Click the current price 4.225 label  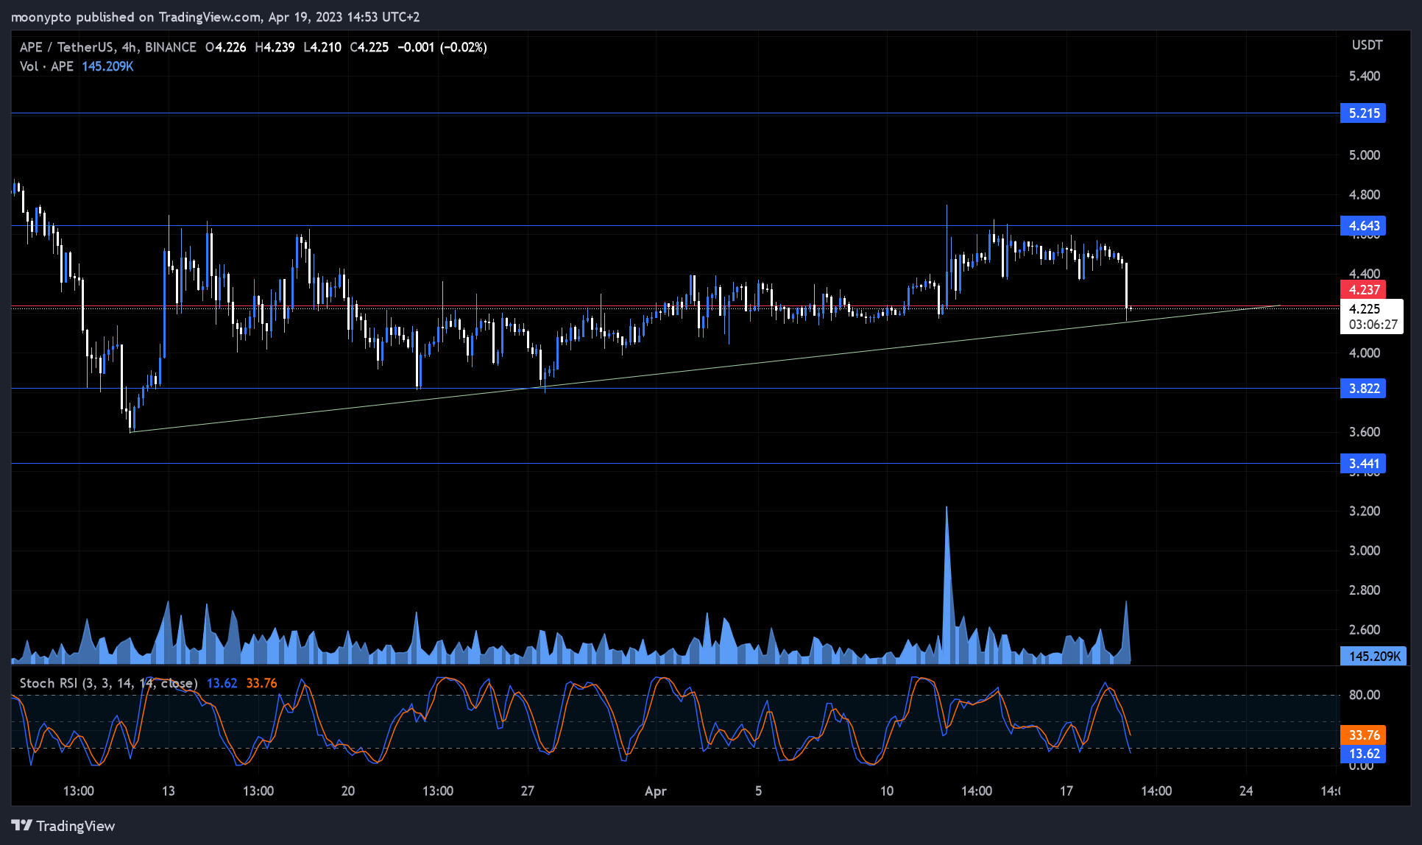pyautogui.click(x=1365, y=309)
